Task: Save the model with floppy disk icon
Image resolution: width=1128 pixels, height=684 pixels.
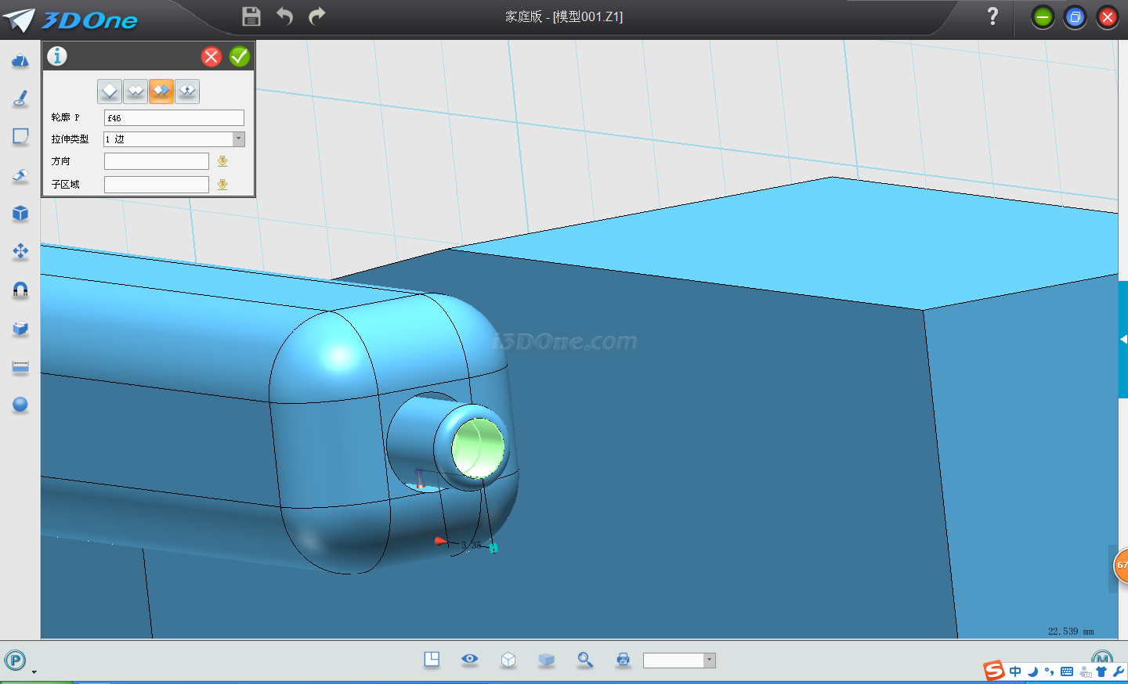Action: (x=251, y=16)
